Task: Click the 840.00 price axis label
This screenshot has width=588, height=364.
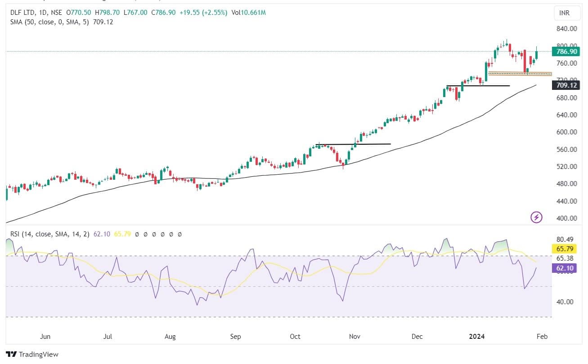Action: point(567,29)
